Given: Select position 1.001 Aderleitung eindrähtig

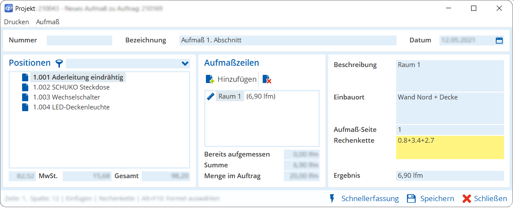Looking at the screenshot, I should pos(78,78).
